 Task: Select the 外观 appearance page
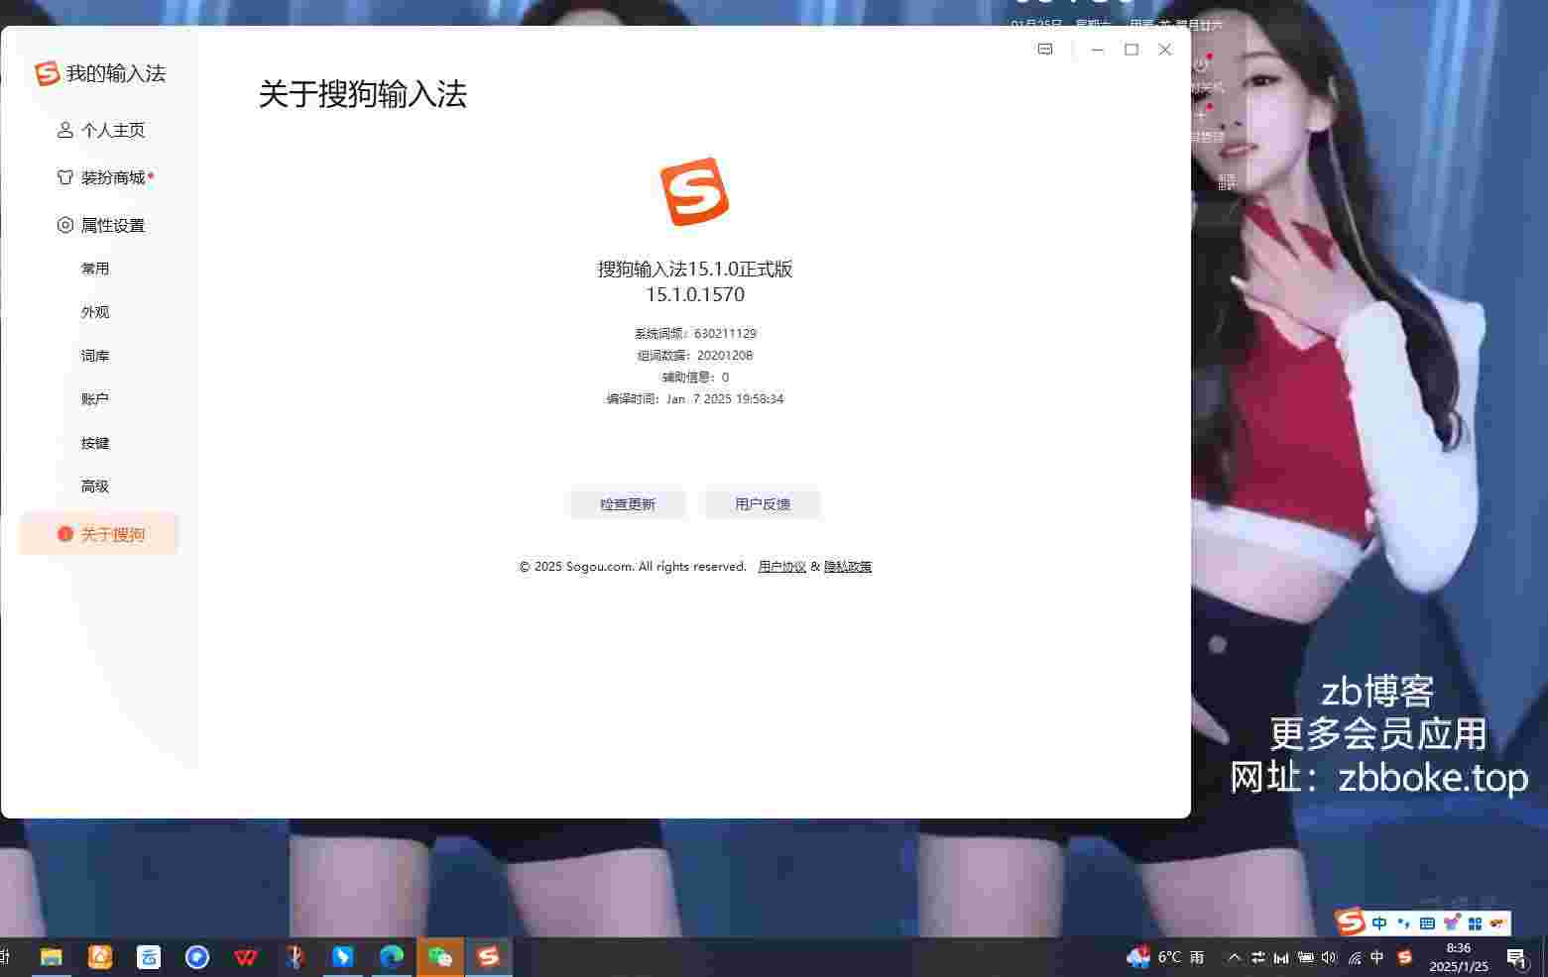95,312
